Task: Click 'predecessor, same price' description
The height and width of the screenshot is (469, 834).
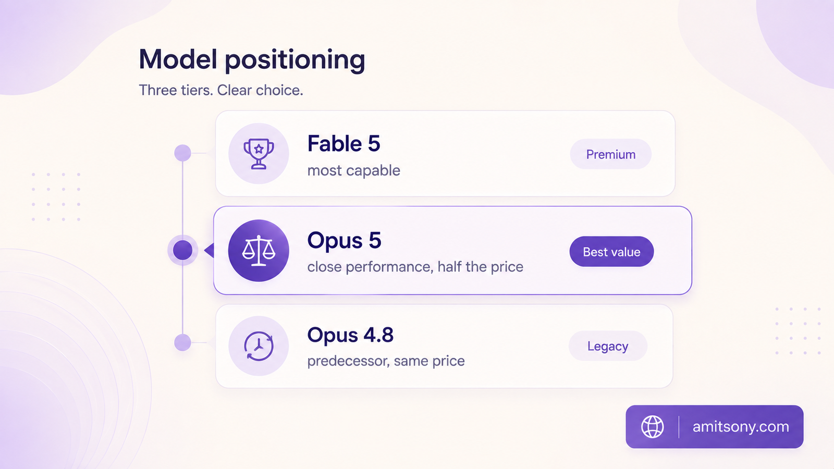Action: point(386,361)
